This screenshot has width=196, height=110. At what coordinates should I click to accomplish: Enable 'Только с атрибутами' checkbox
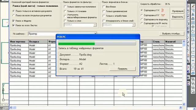[104, 16]
